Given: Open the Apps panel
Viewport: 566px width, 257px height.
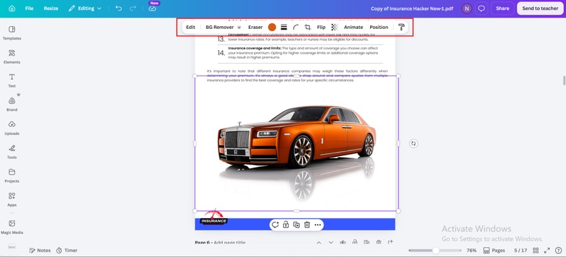Looking at the screenshot, I should (x=12, y=199).
